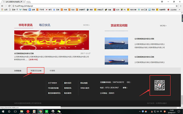Open File Explorer from taskbar
183x114 pixels.
pyautogui.click(x=22, y=112)
